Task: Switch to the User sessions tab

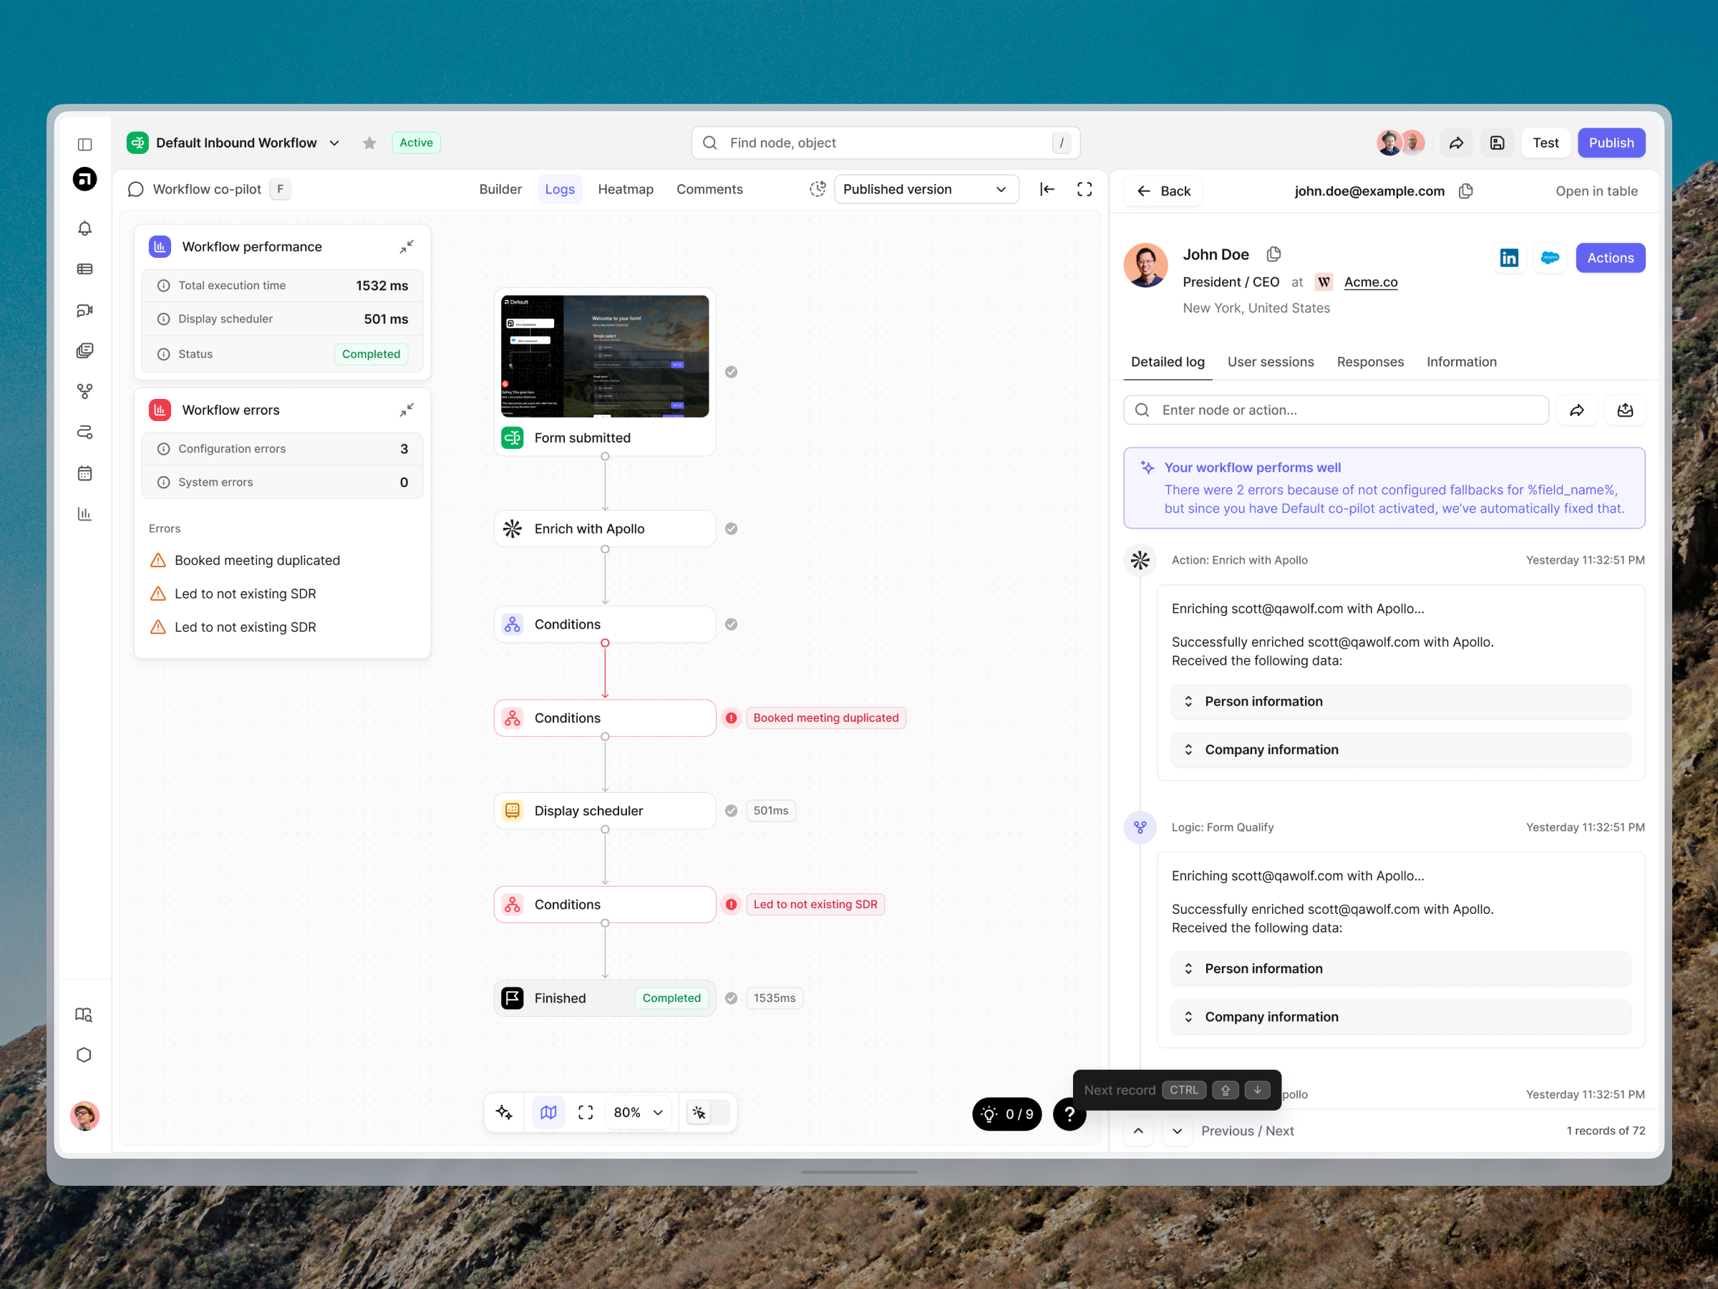Action: [x=1271, y=362]
